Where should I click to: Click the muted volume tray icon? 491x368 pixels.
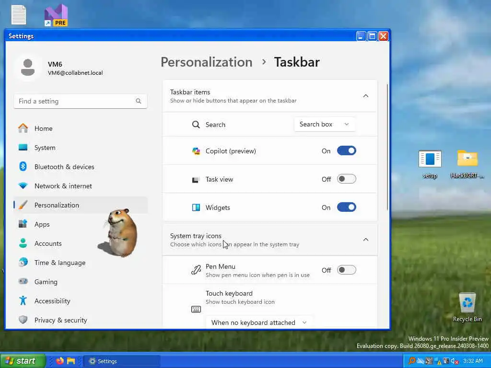coord(455,361)
